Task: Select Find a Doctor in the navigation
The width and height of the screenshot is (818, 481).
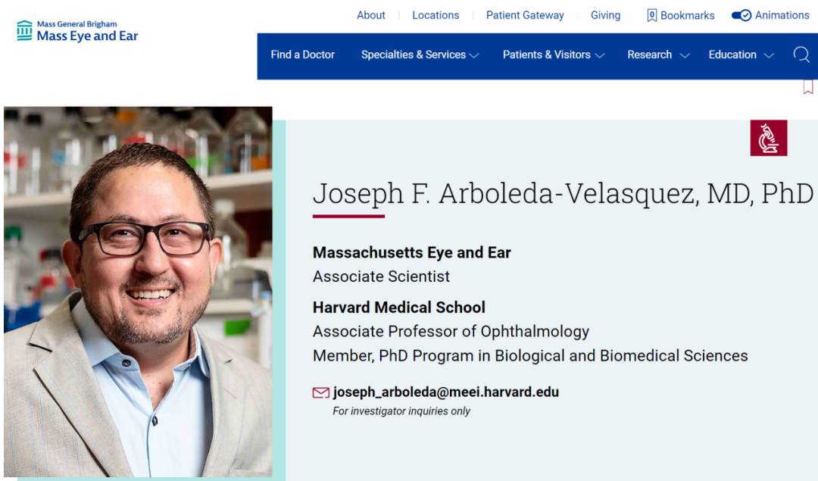Action: (303, 55)
